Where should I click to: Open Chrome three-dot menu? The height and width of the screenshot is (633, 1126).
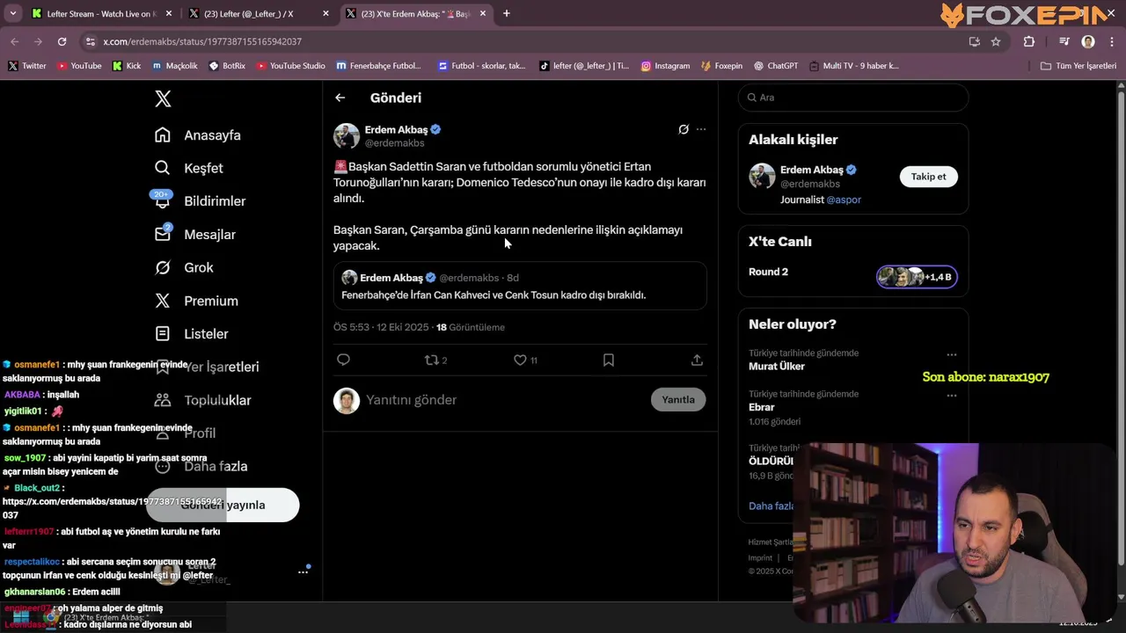click(1110, 41)
